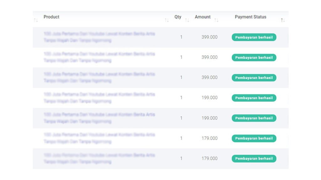This screenshot has height=180, width=321.
Task: Select the product title in the last row
Action: point(99,158)
